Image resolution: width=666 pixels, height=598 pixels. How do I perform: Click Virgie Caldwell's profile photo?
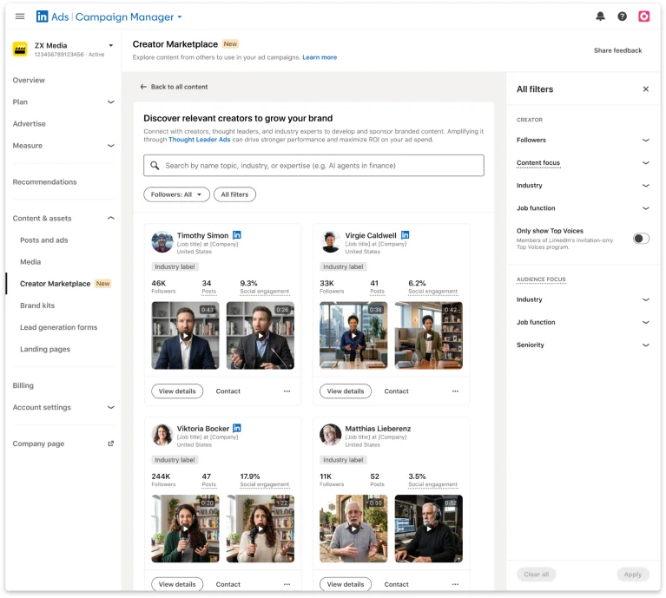(x=331, y=242)
